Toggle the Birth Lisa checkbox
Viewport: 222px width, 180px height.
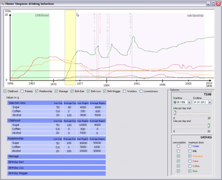pyautogui.click(x=88, y=91)
